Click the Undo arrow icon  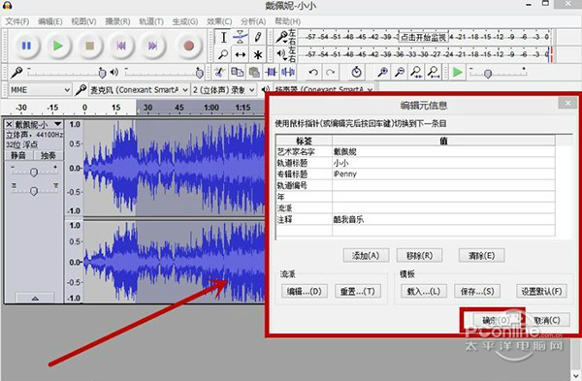(x=313, y=73)
